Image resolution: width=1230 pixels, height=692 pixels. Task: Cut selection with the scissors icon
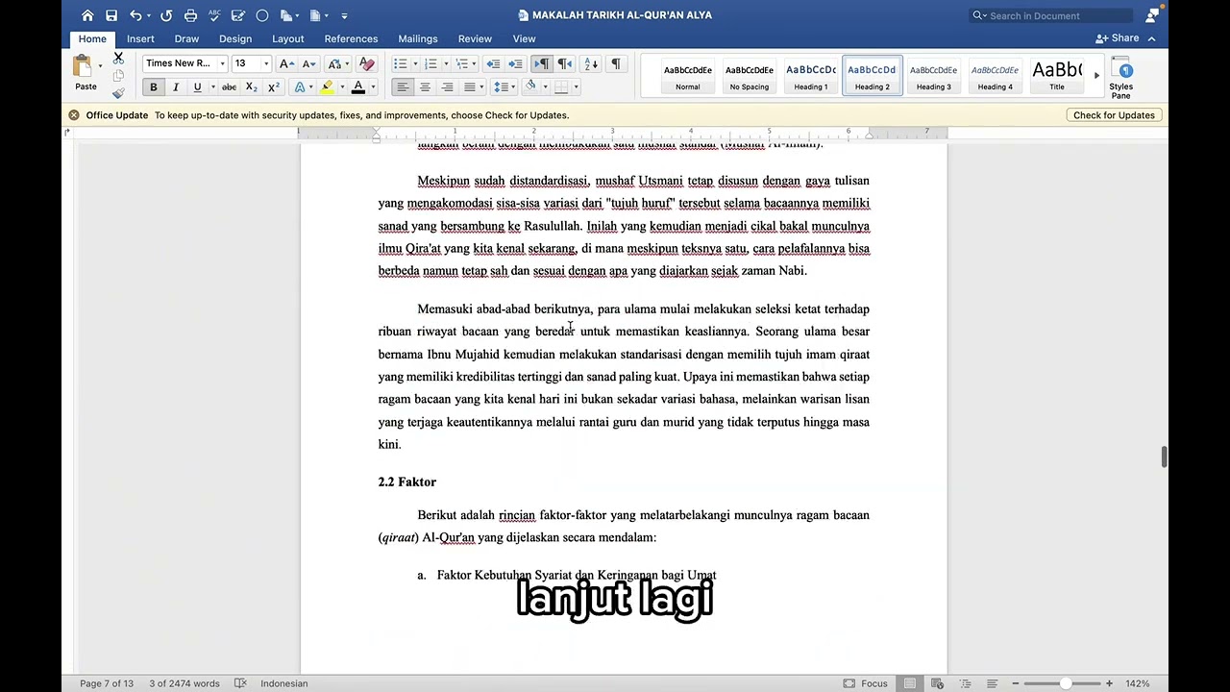pos(118,58)
